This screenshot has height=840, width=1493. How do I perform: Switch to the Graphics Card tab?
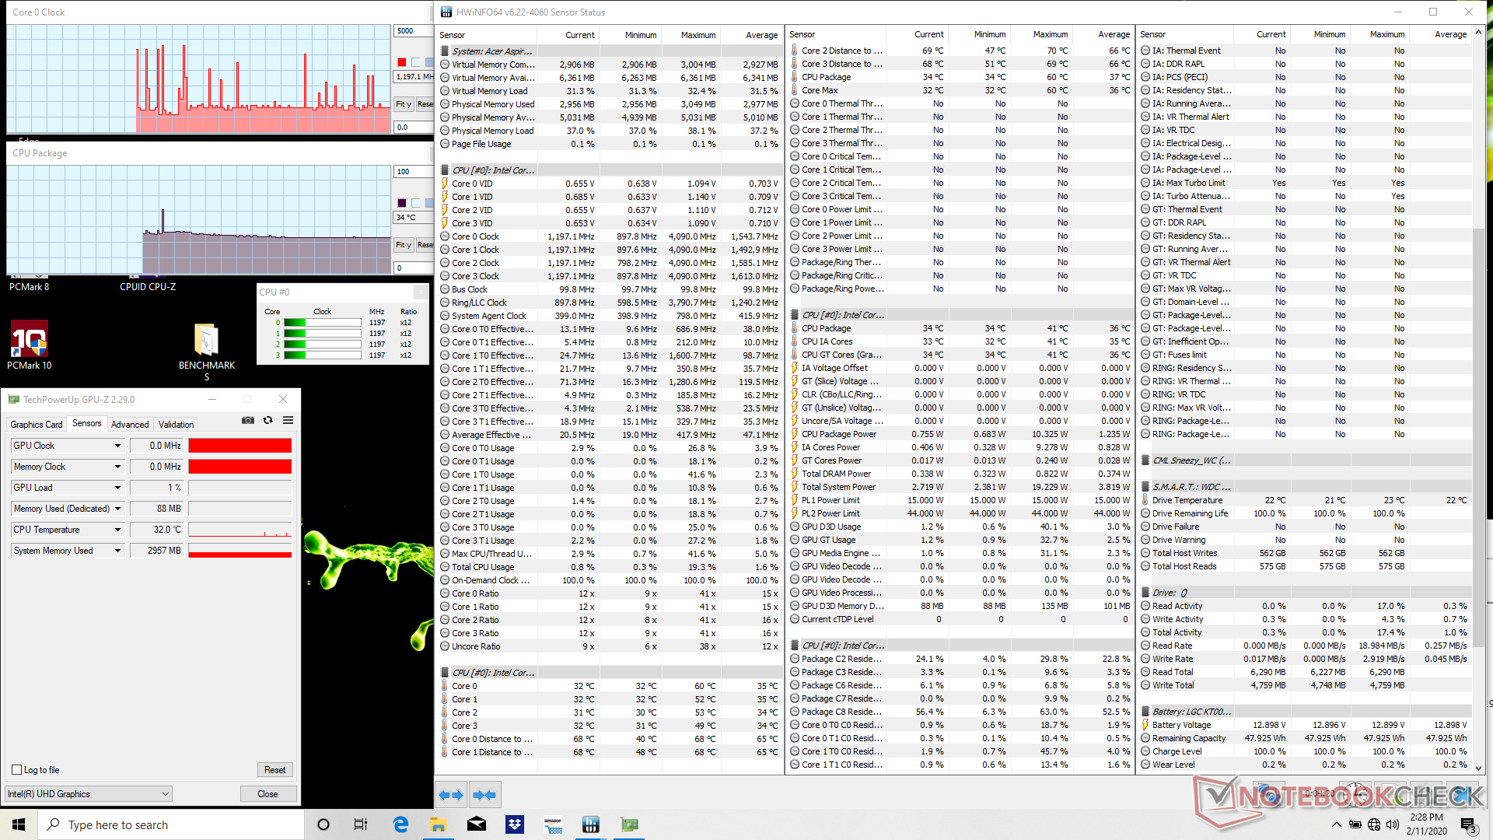(37, 425)
